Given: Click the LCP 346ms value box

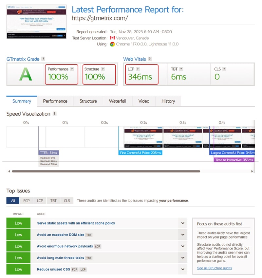Looking at the screenshot, I should click(x=142, y=74).
